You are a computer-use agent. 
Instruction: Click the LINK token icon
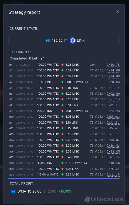(x=73, y=40)
